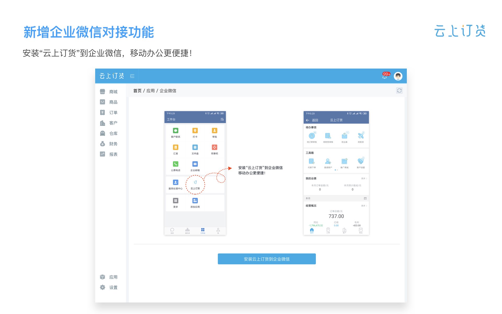Click 企业微信 in the breadcrumb
The height and width of the screenshot is (314, 502).
tap(168, 91)
